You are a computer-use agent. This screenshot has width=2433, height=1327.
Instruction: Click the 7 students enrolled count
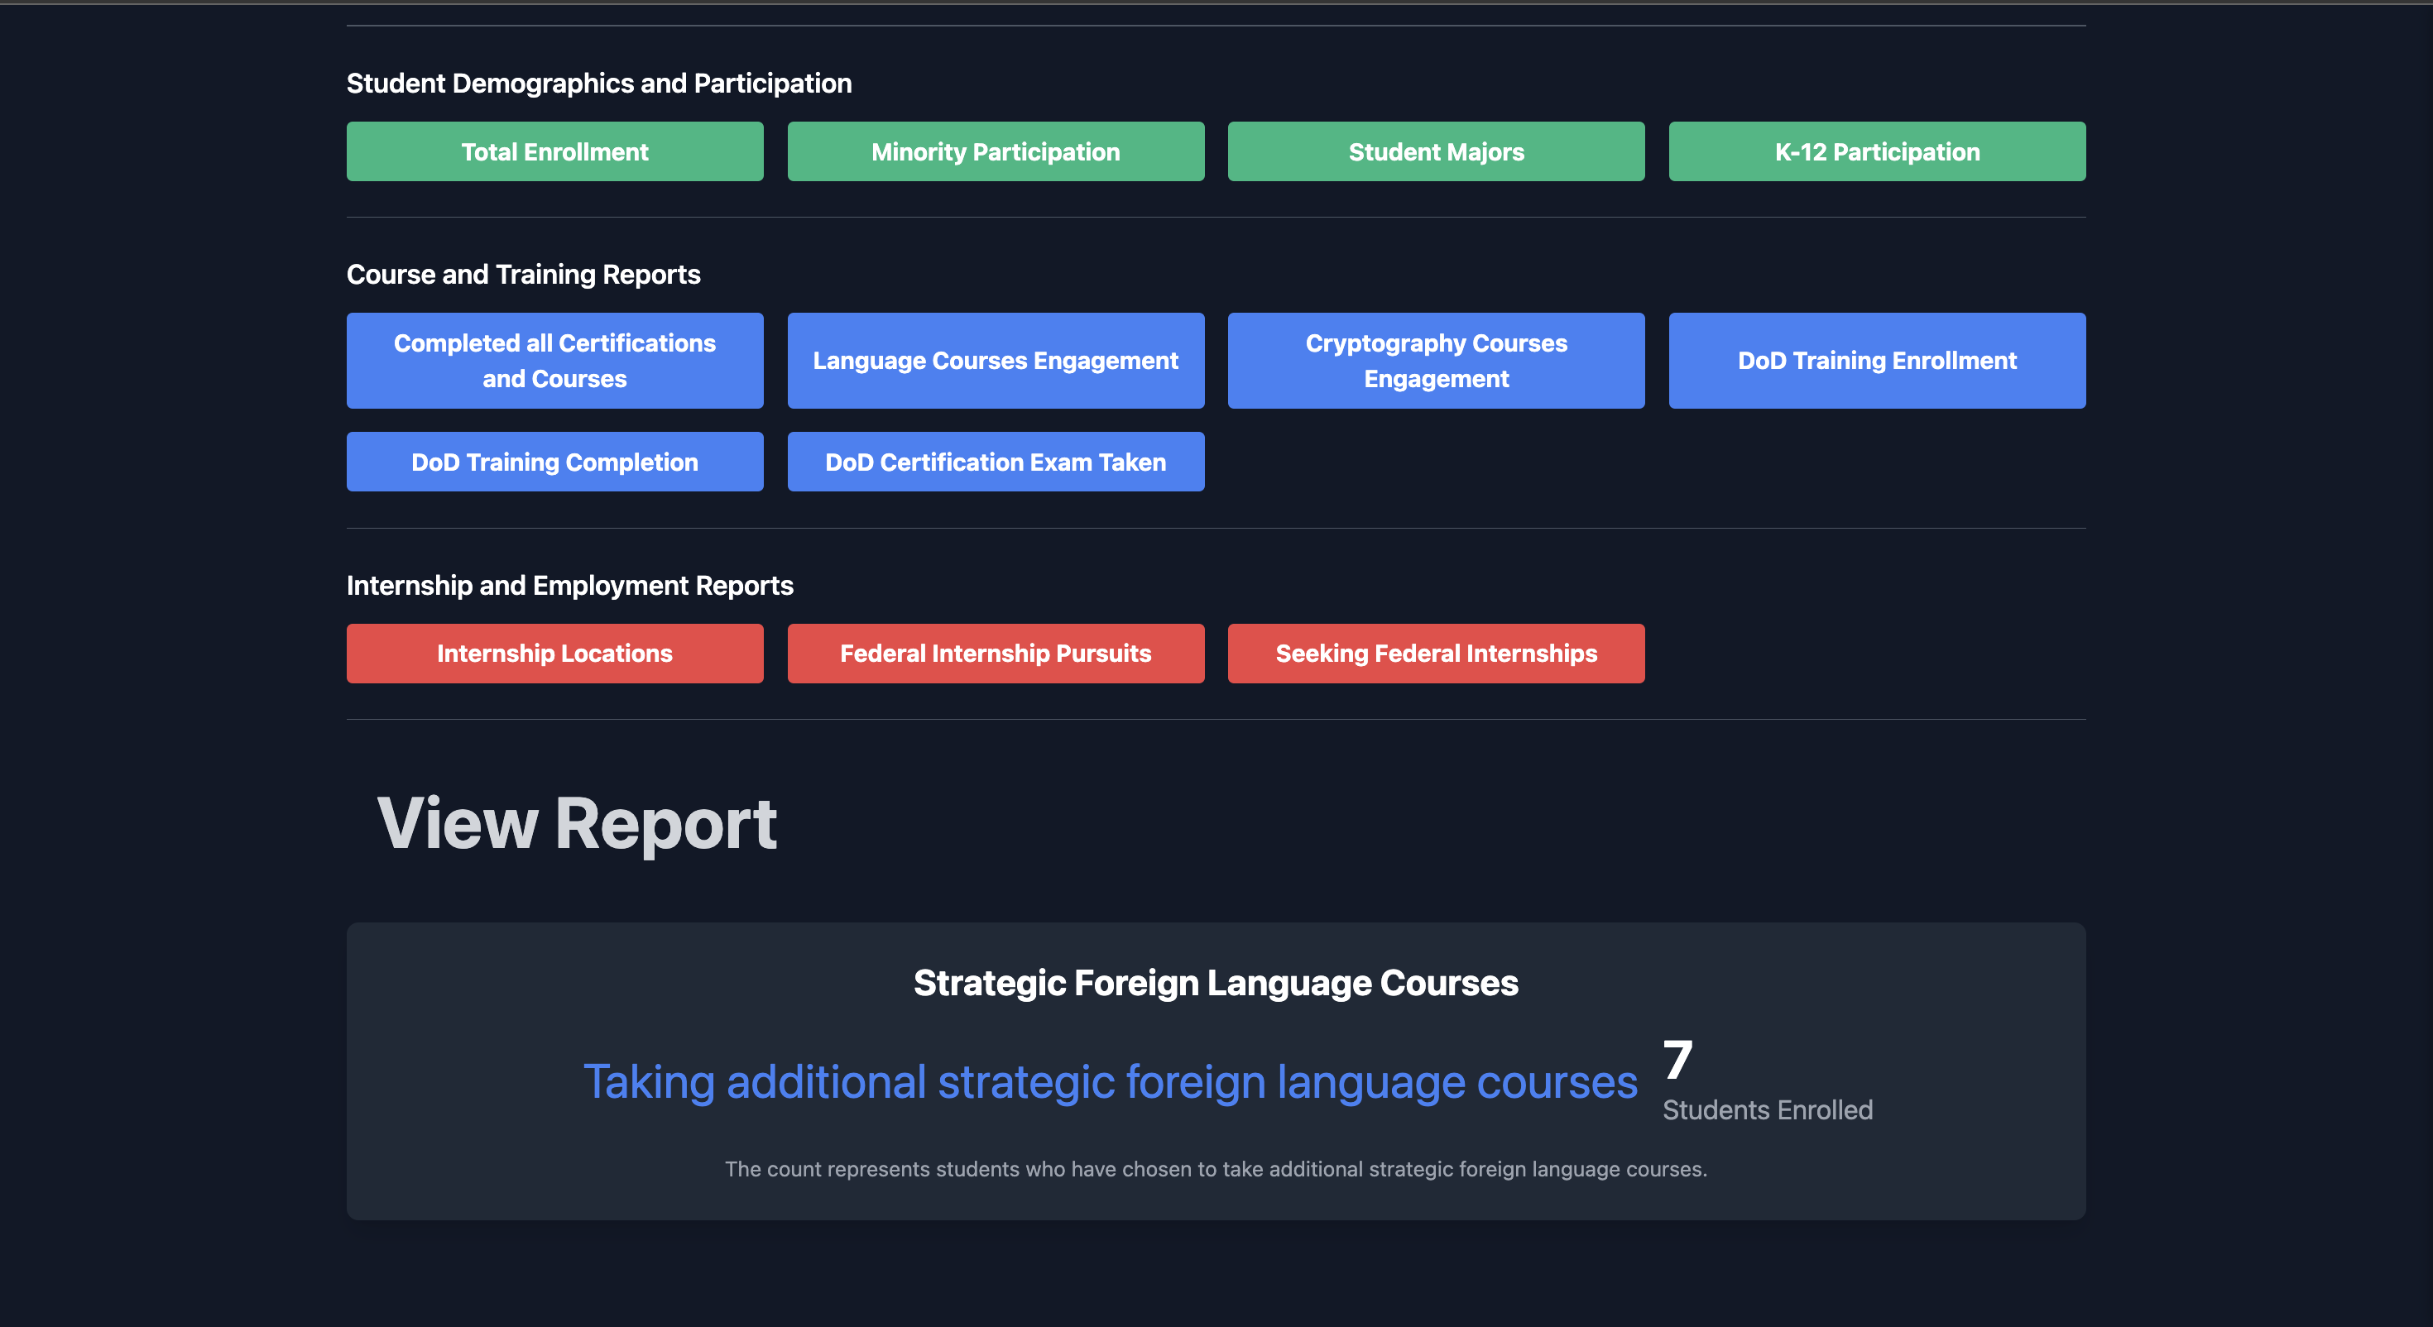pyautogui.click(x=1677, y=1060)
